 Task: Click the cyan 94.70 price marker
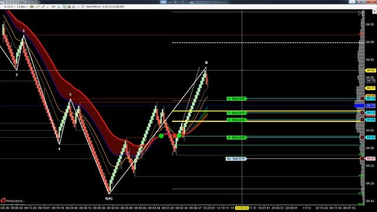tap(371, 112)
